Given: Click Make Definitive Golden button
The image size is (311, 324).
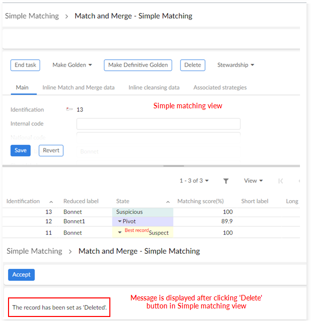Looking at the screenshot, I should (138, 65).
